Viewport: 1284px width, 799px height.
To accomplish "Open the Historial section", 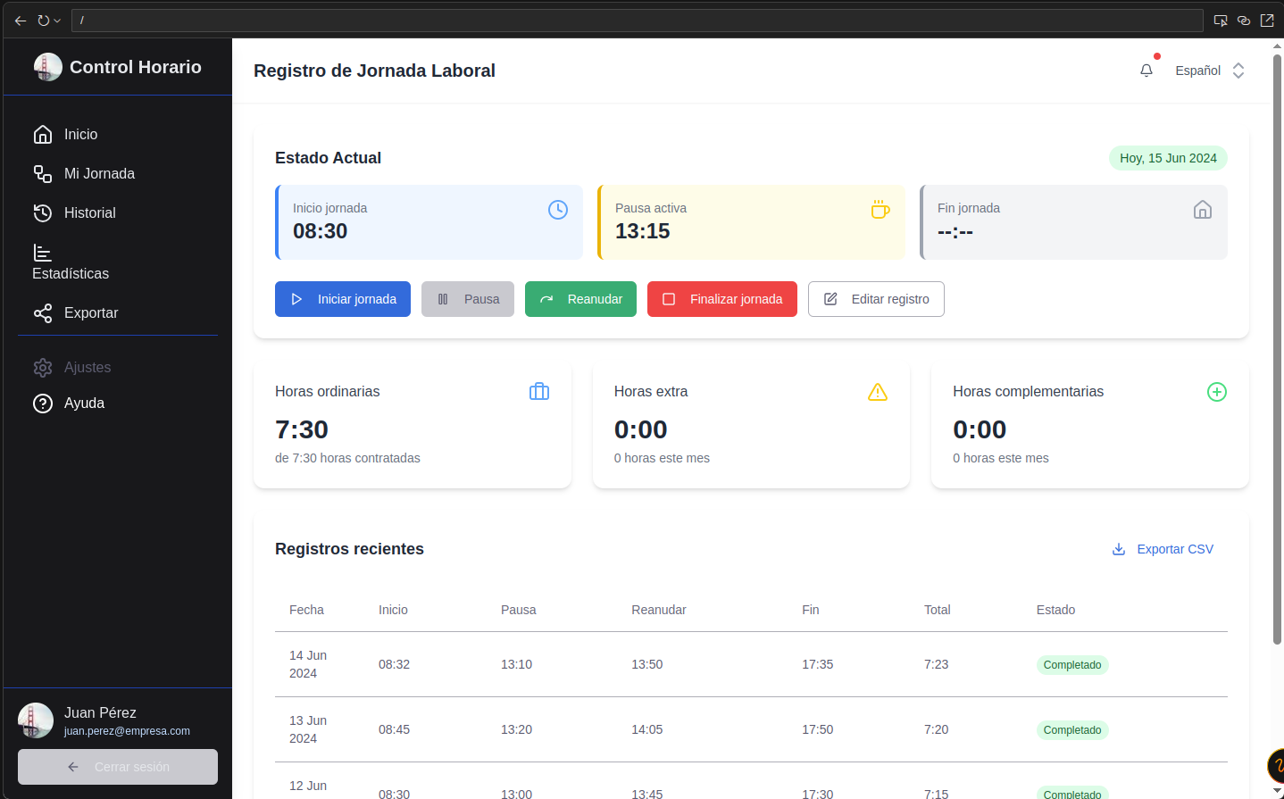I will pyautogui.click(x=89, y=212).
